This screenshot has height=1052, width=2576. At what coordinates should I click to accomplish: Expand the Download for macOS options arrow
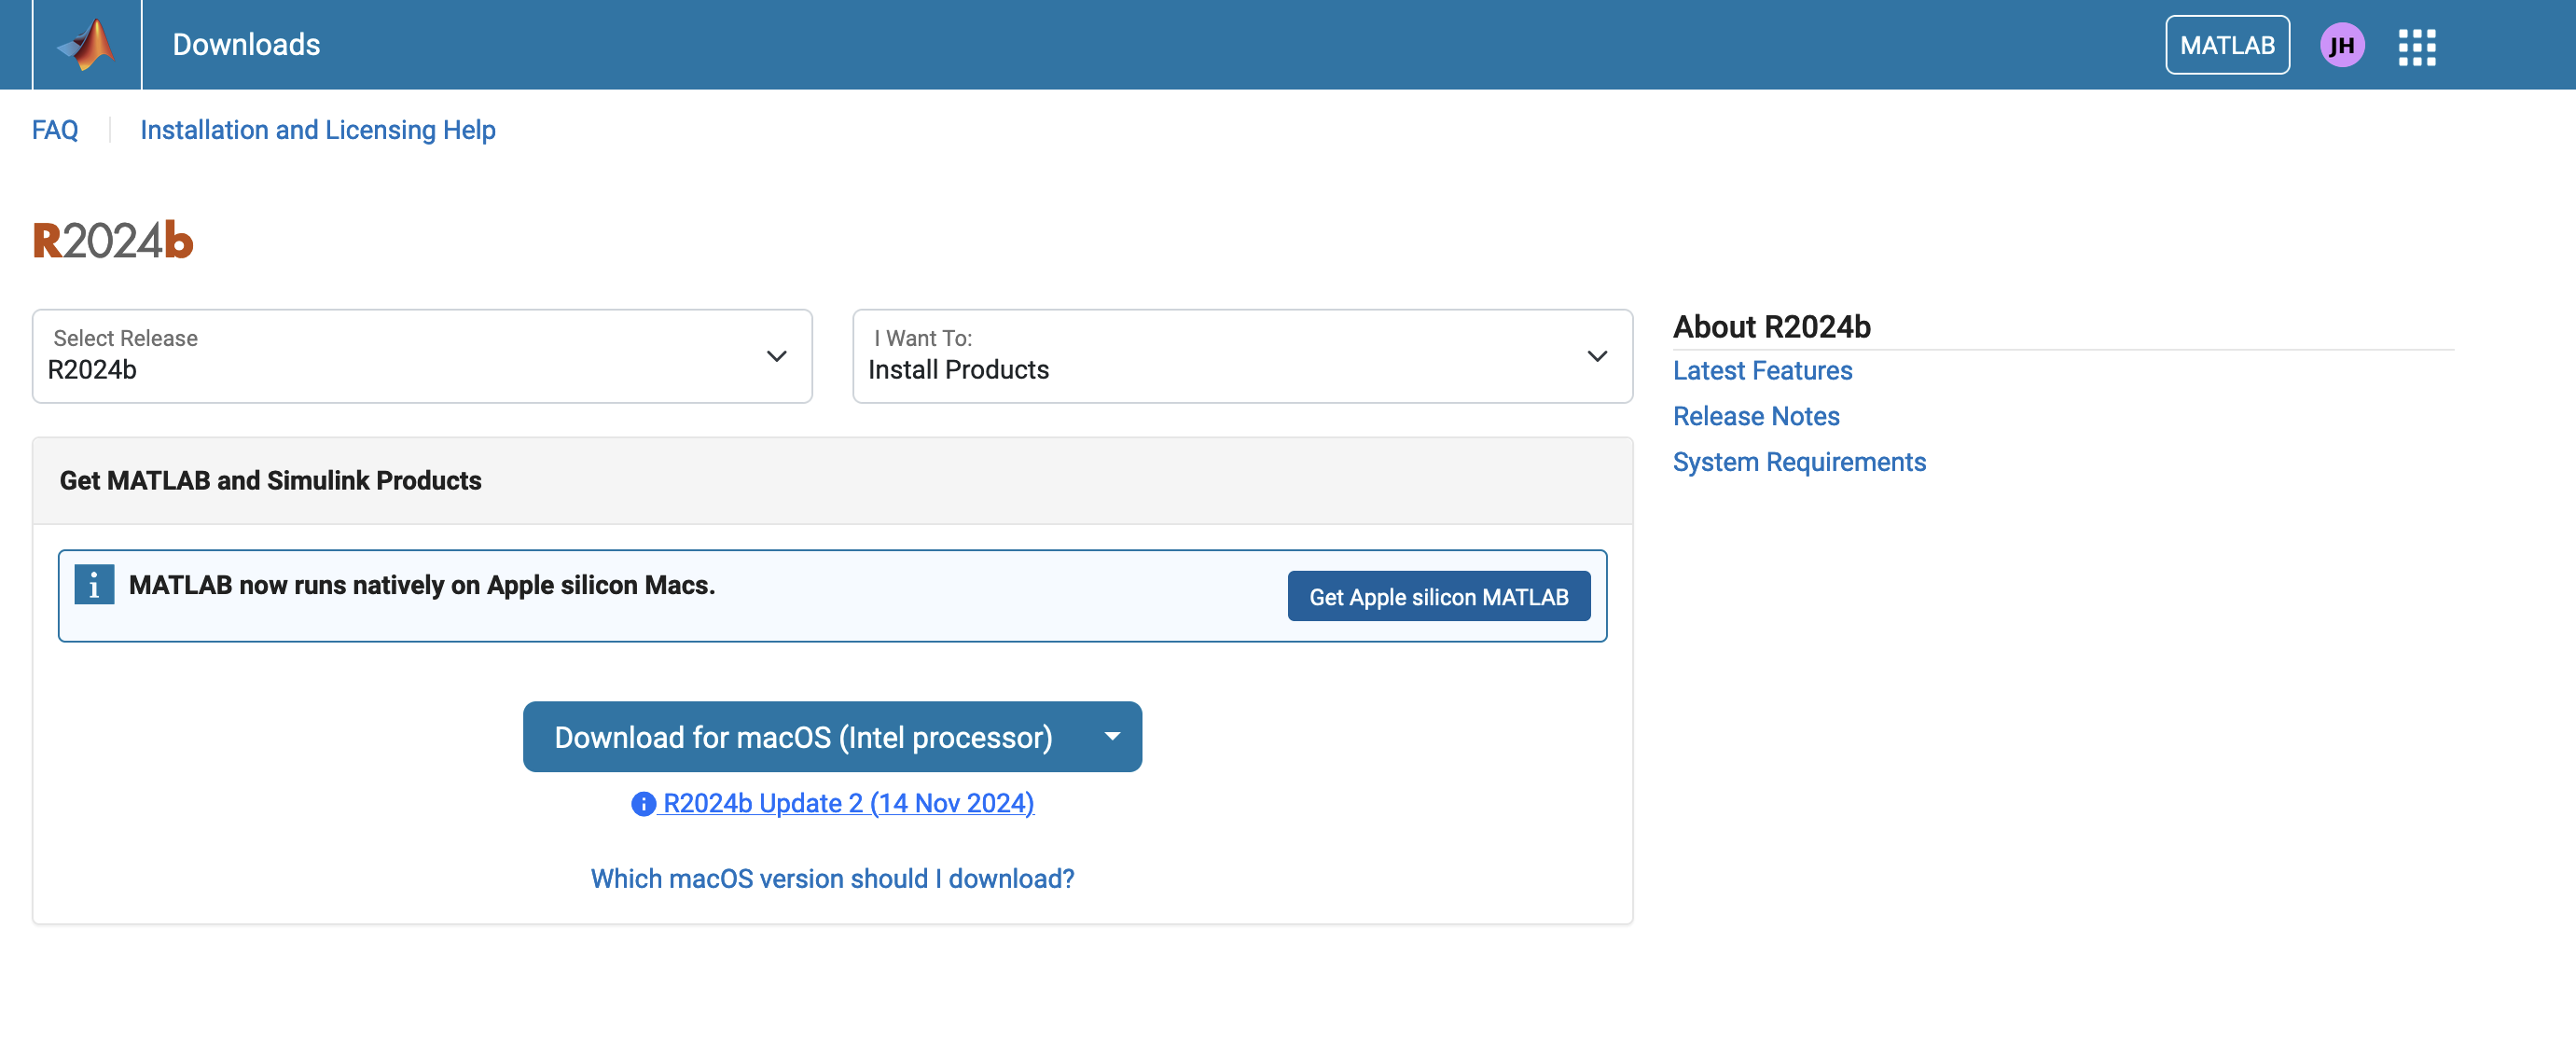[x=1110, y=737]
